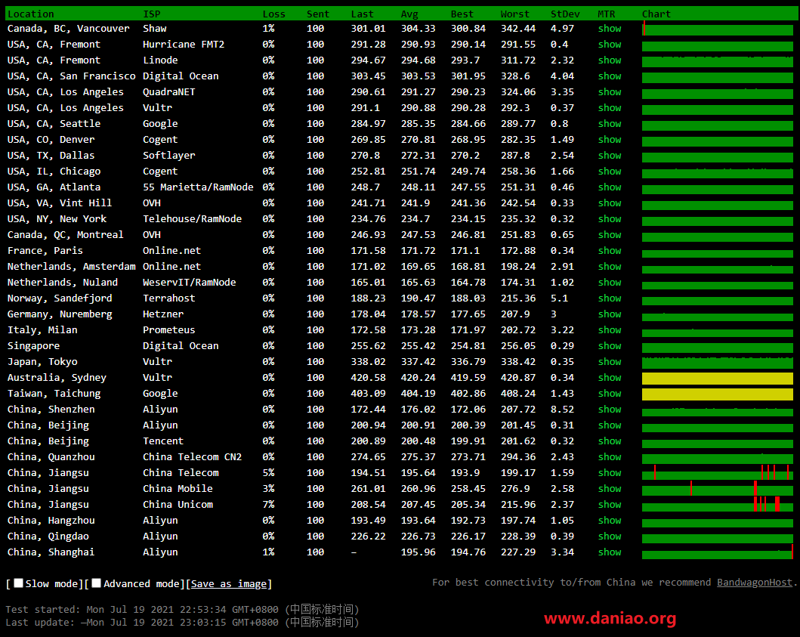Show MTR for China, Shenzhen
Viewport: 800px width, 637px height.
click(x=610, y=409)
